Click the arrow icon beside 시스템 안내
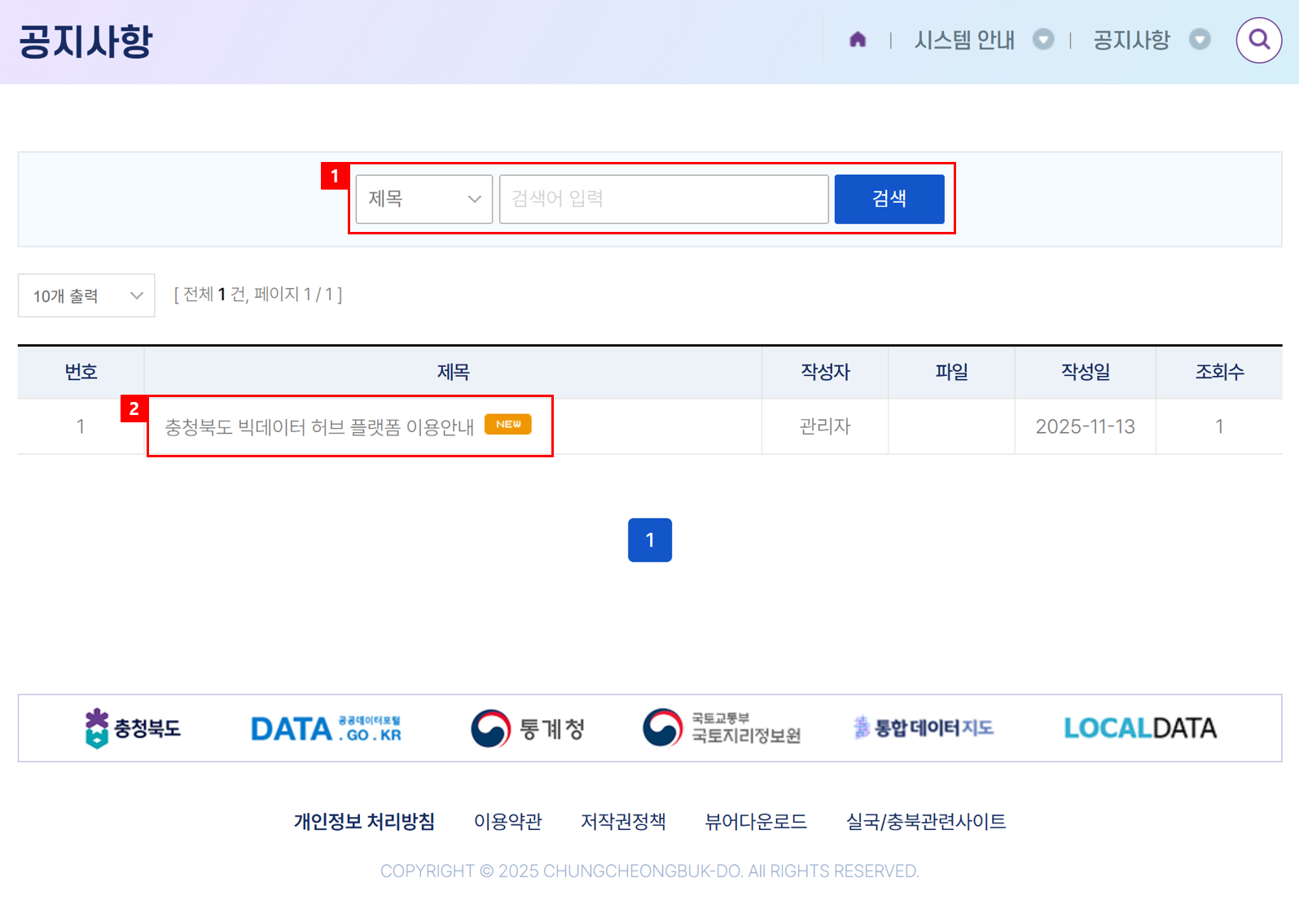Viewport: 1299px width, 913px height. (x=1042, y=40)
